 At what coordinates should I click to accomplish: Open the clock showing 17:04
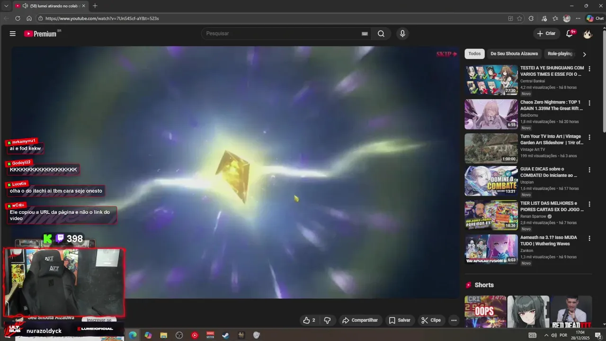[x=580, y=335]
